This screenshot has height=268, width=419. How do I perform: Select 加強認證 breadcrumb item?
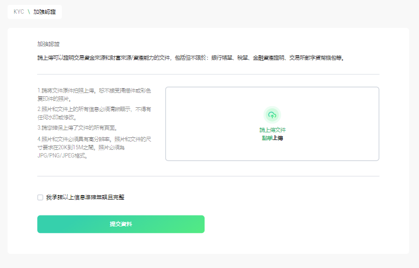tap(44, 11)
